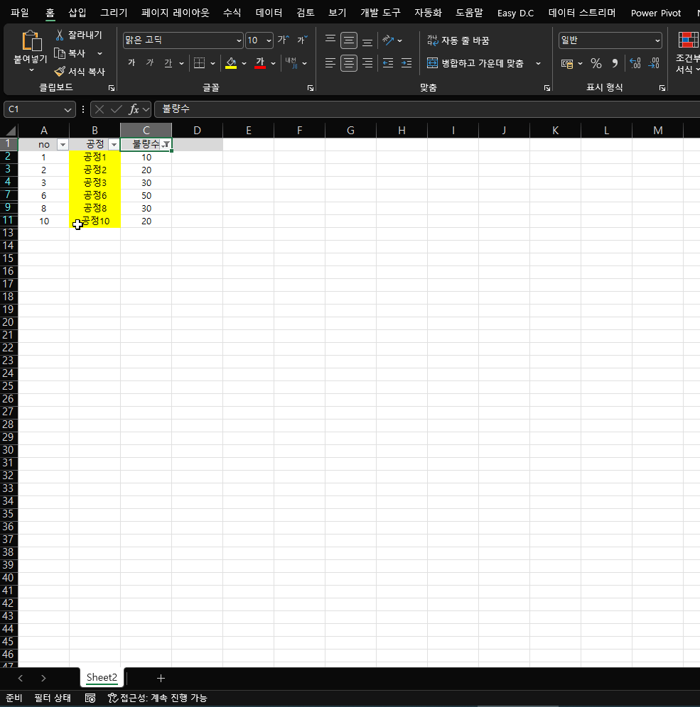
Task: Click the Format Painter brush icon
Action: (x=60, y=72)
